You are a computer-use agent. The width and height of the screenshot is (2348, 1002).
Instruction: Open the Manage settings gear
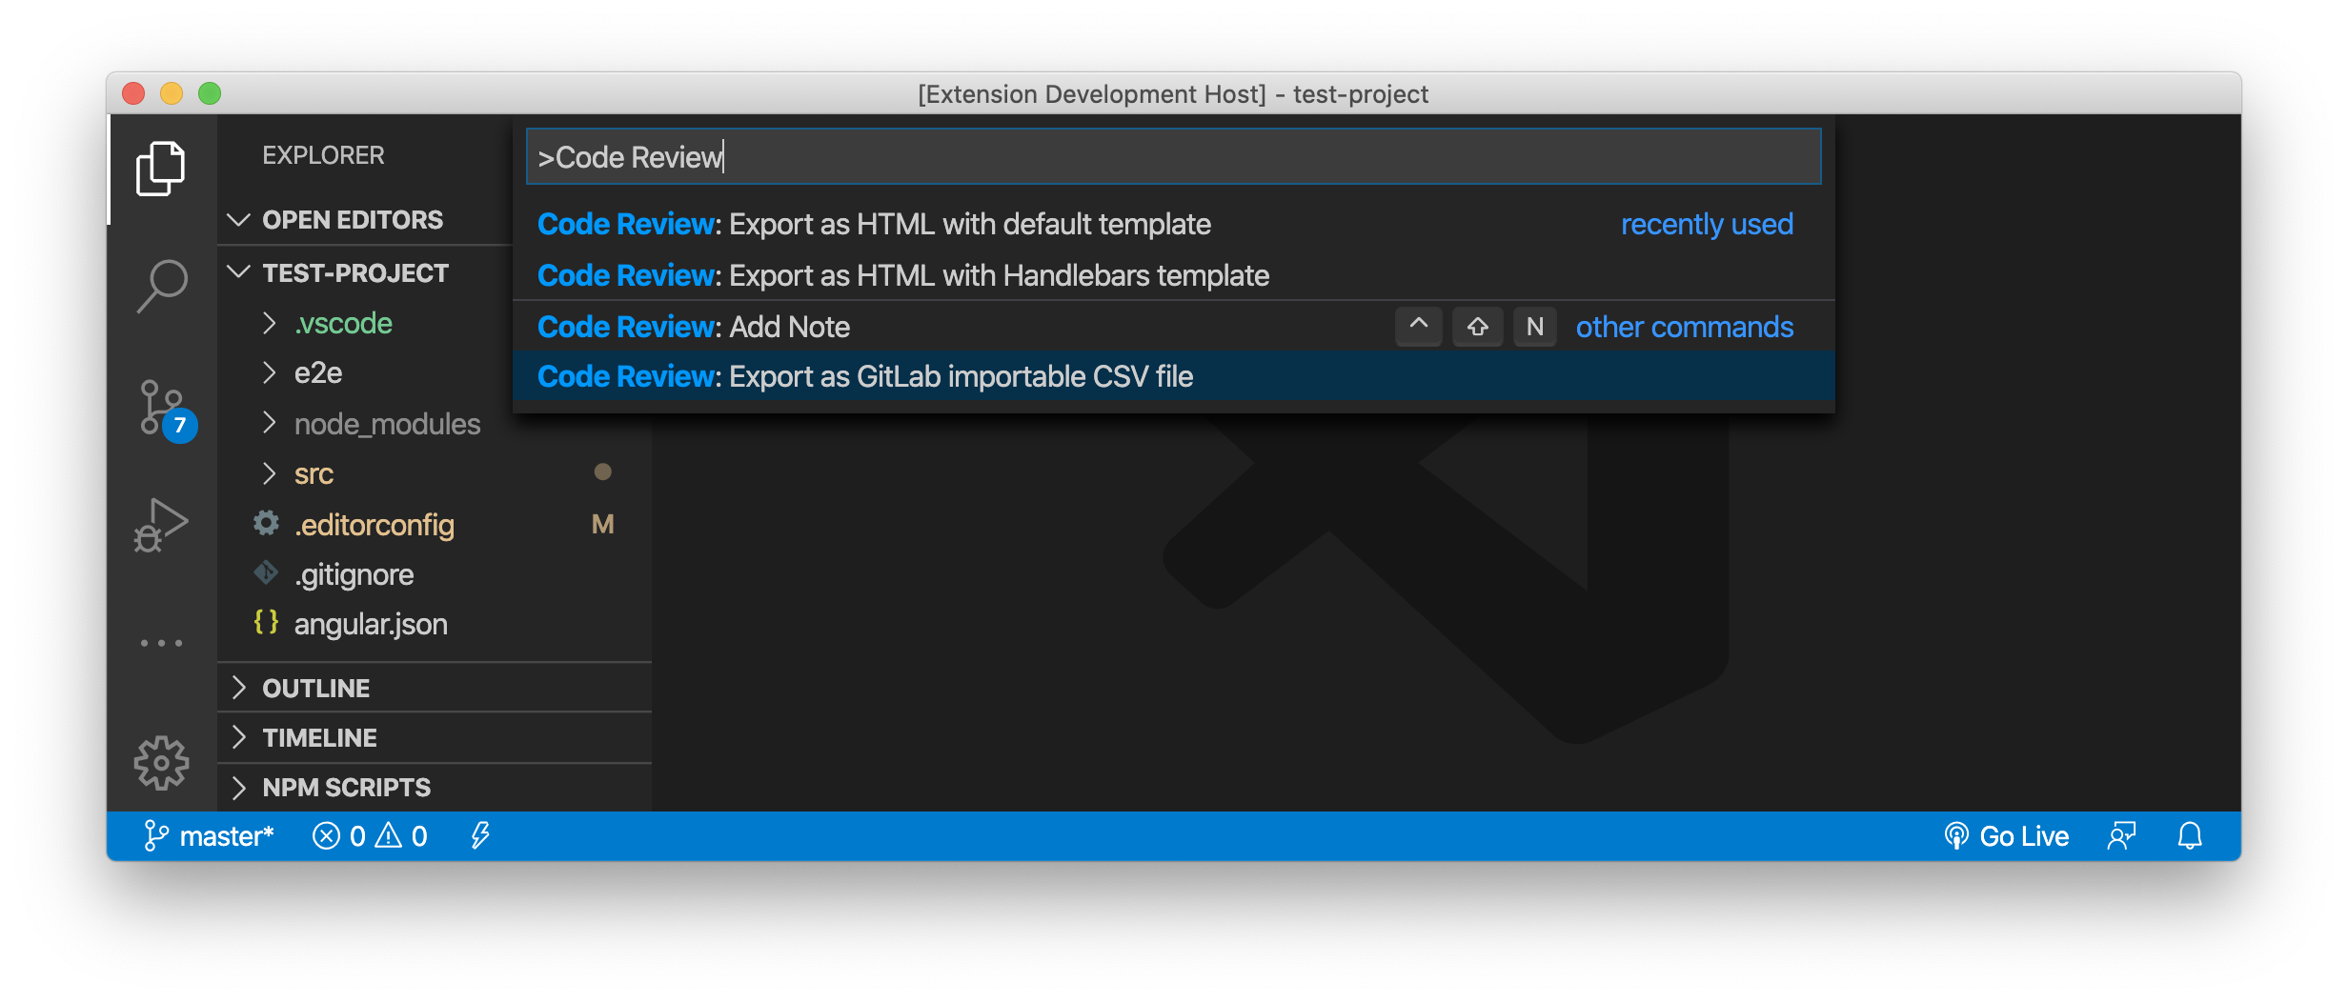click(x=161, y=762)
